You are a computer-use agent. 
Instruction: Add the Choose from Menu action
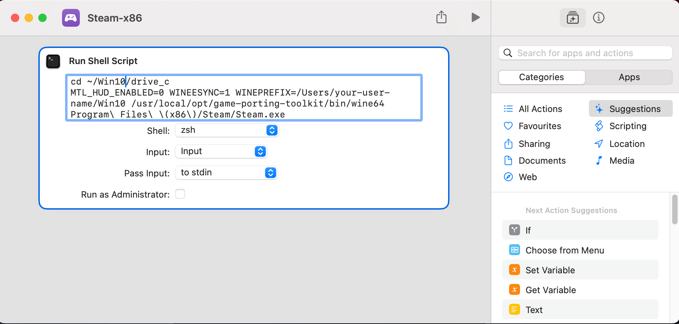(x=580, y=250)
